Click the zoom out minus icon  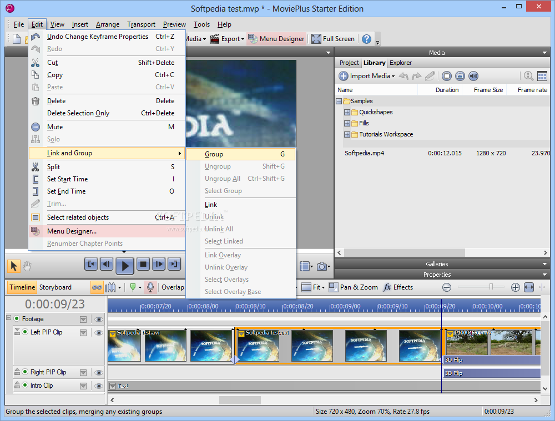(x=447, y=287)
